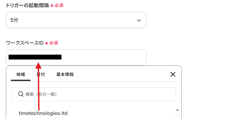
Task: Choose the timetechnologies.ltd candidate
Action: pos(43,113)
